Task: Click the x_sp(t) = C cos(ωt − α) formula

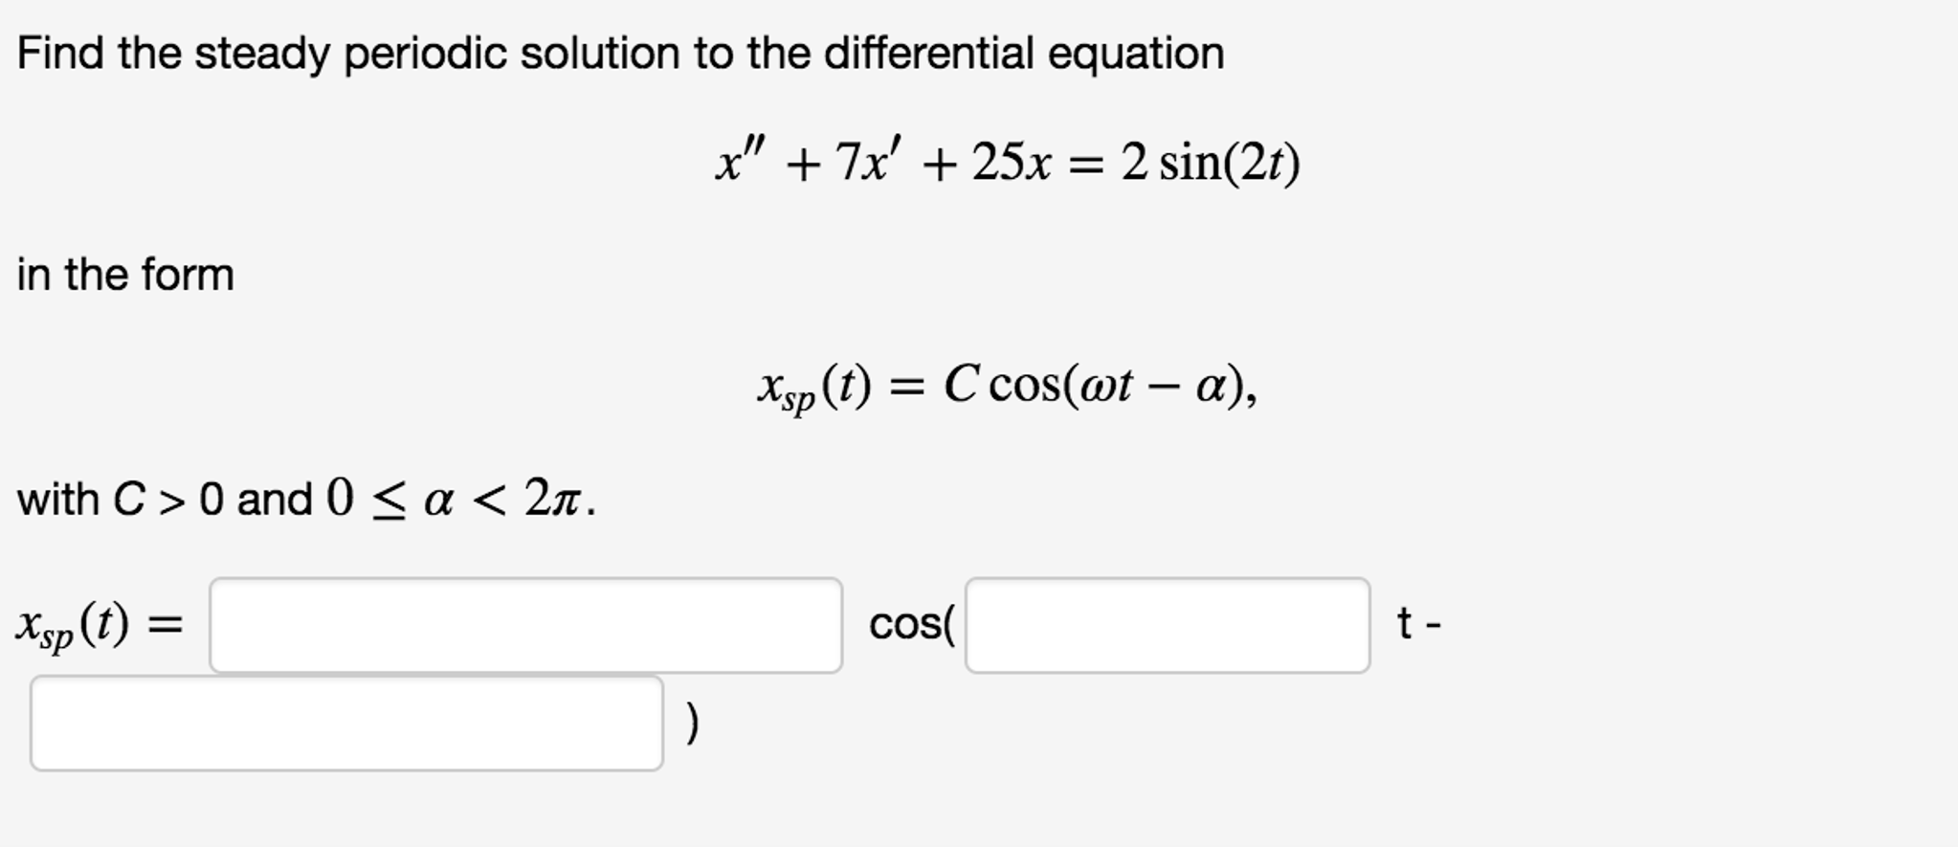Action: (1010, 387)
